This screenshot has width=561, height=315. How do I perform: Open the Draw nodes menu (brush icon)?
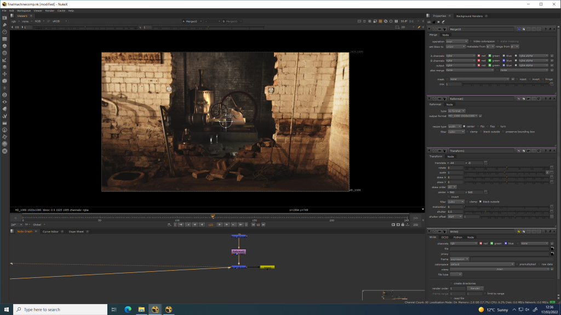(4, 25)
